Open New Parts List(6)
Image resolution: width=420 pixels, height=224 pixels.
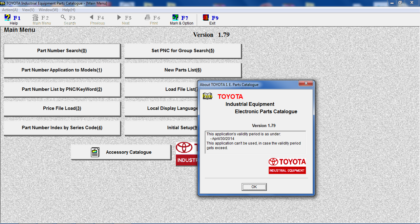pyautogui.click(x=183, y=70)
